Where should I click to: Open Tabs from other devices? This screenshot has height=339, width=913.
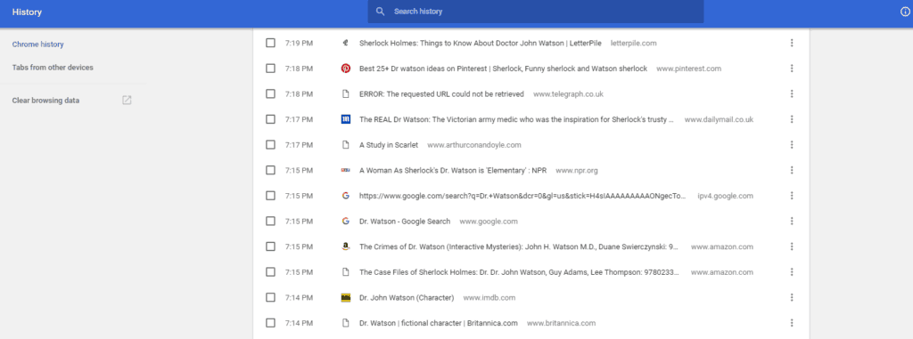coord(53,68)
